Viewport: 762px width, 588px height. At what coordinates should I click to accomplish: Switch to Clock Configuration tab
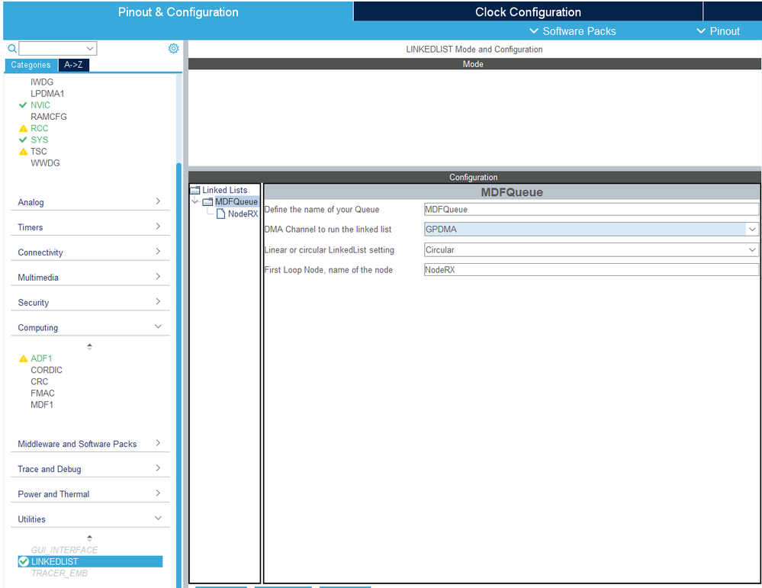pyautogui.click(x=528, y=12)
